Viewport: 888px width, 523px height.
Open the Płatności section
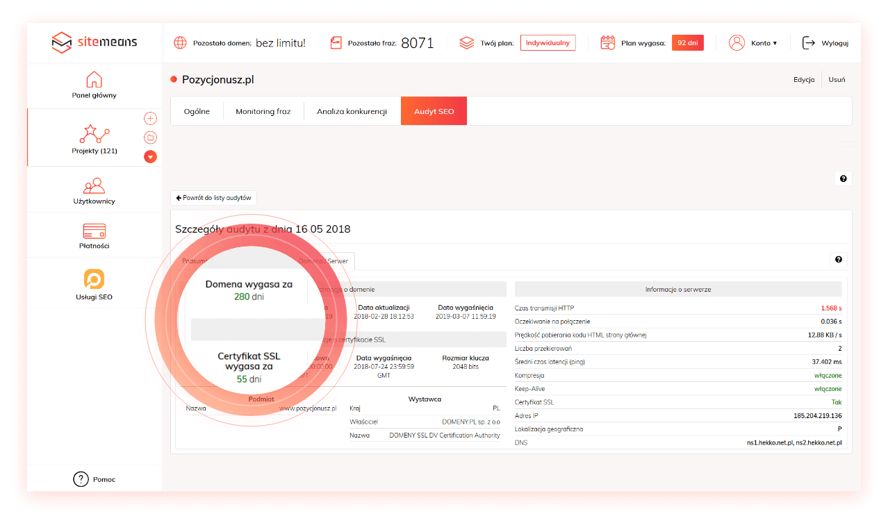94,236
